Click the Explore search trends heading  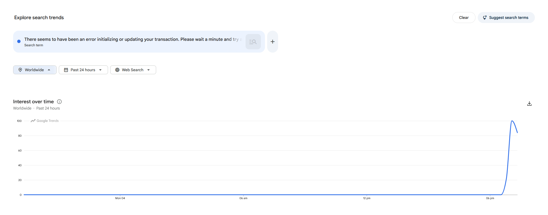pos(39,18)
